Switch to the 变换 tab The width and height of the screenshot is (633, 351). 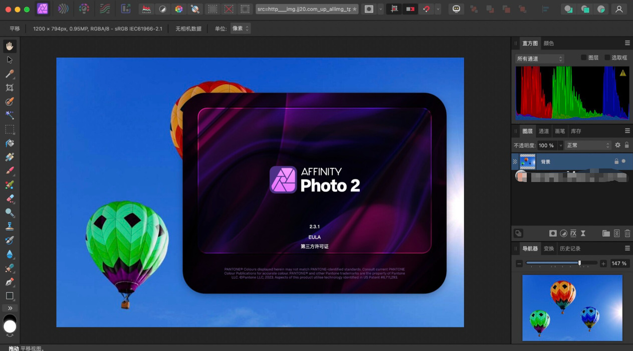pos(549,249)
